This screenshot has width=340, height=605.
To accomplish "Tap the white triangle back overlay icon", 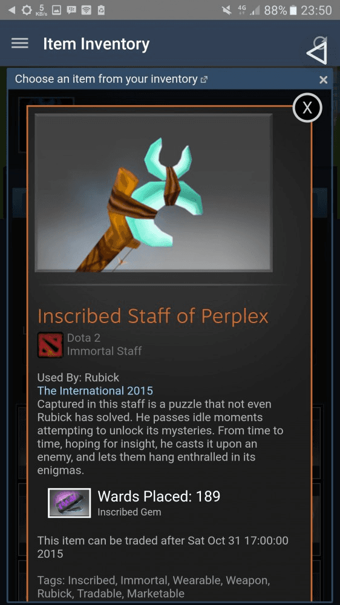I will tap(317, 53).
